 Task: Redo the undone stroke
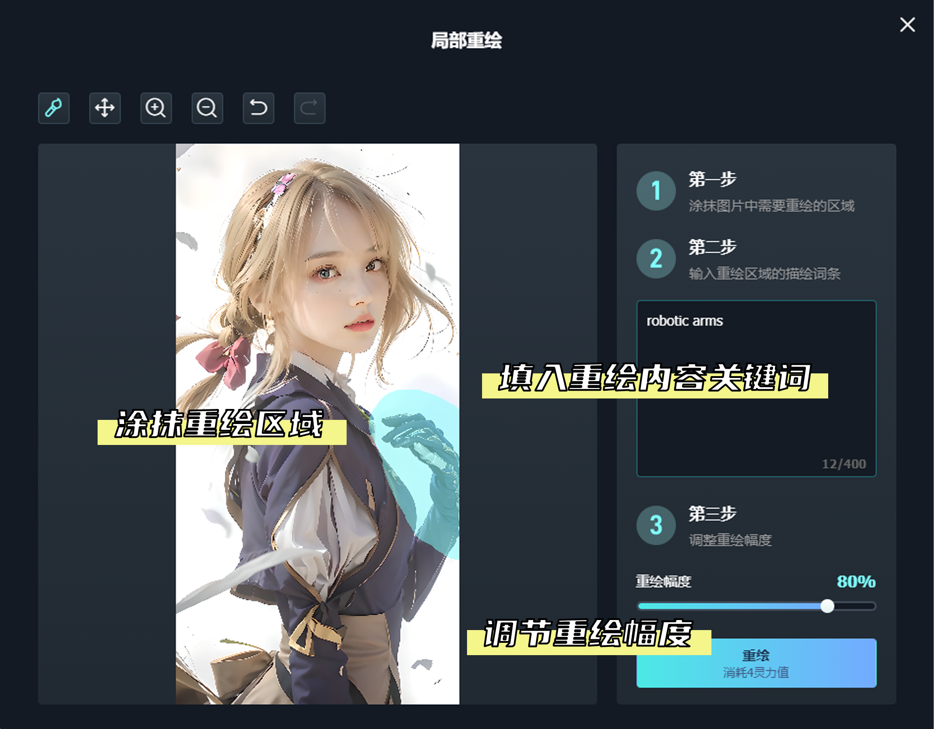click(x=309, y=108)
